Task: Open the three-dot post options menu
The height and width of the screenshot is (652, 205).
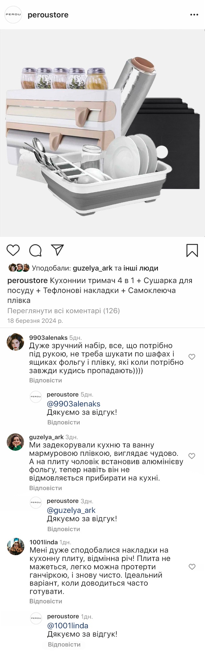Action: tap(194, 15)
